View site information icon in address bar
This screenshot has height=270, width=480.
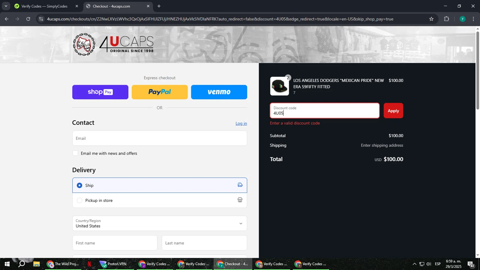coord(41,19)
